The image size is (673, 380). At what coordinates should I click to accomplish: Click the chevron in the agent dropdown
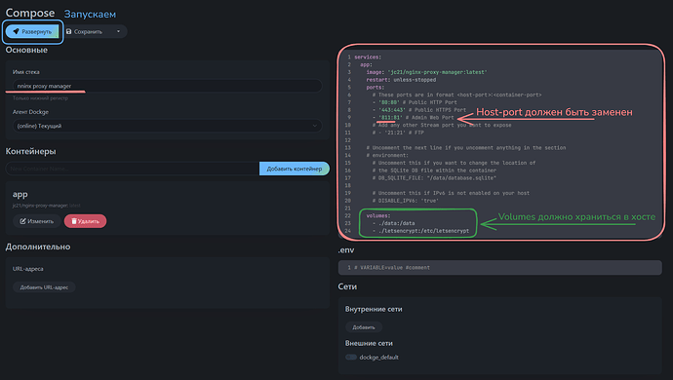pyautogui.click(x=315, y=126)
